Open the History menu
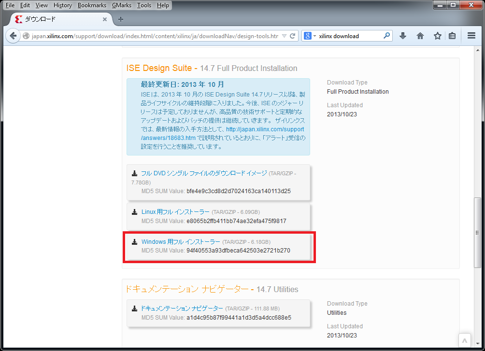The width and height of the screenshot is (485, 351). (62, 5)
